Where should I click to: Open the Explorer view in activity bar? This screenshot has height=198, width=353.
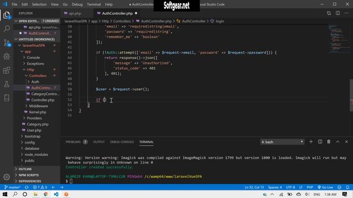click(7, 15)
